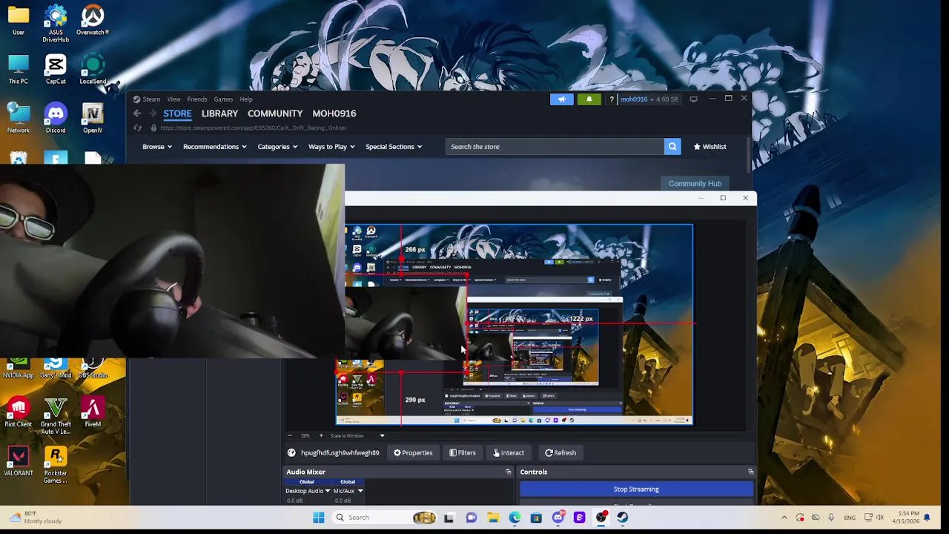The height and width of the screenshot is (534, 949).
Task: Open CapCut desktop shortcut
Action: click(x=56, y=70)
